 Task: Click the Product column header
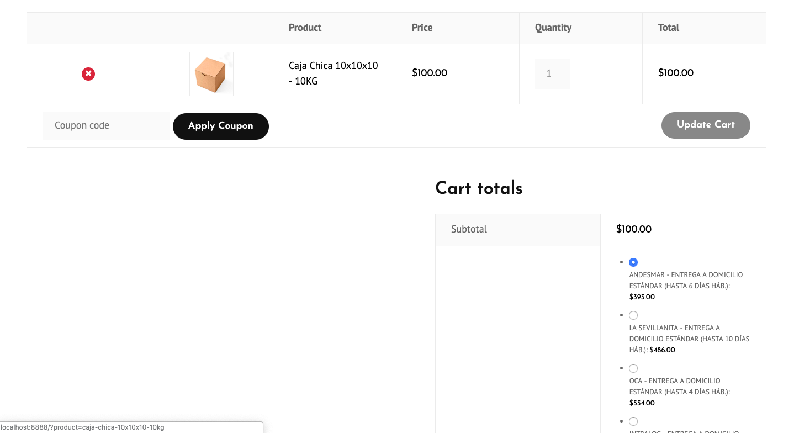click(x=305, y=28)
